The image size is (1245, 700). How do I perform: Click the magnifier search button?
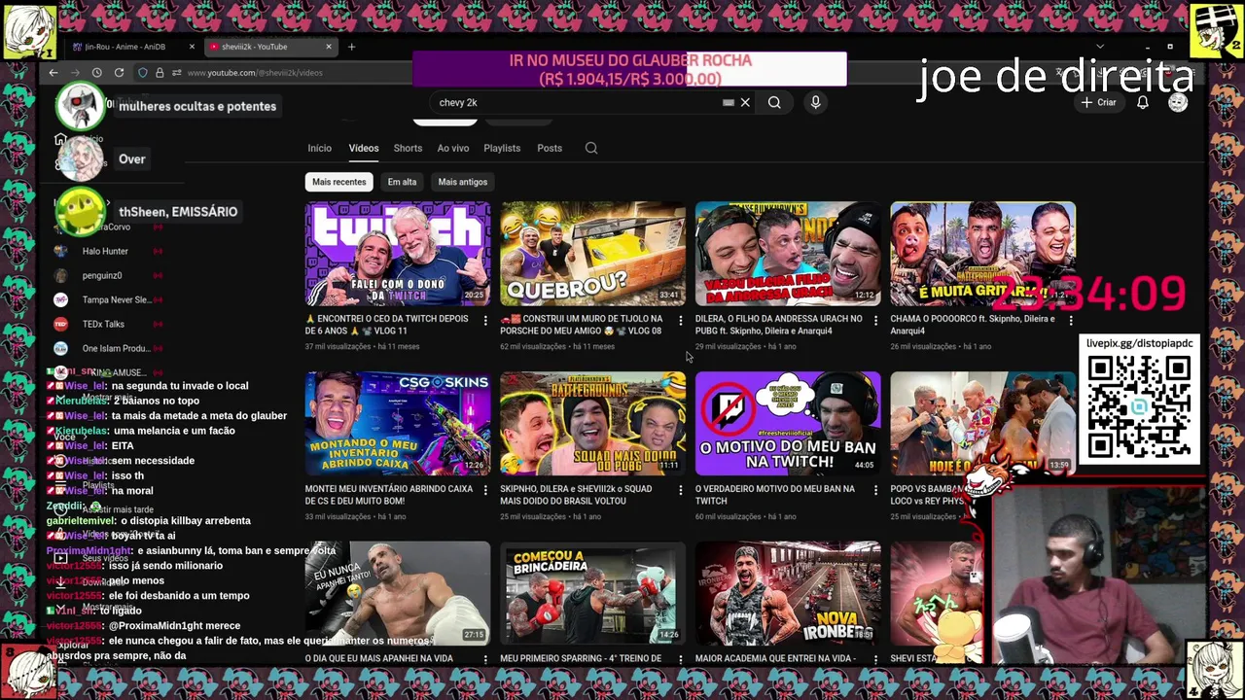[x=774, y=102]
